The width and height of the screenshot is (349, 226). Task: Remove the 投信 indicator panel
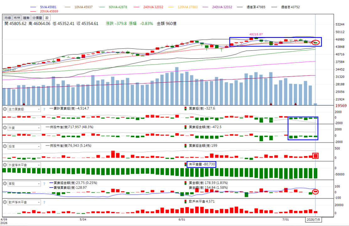[5, 146]
